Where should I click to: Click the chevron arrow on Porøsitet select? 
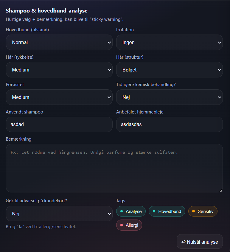pyautogui.click(x=109, y=97)
